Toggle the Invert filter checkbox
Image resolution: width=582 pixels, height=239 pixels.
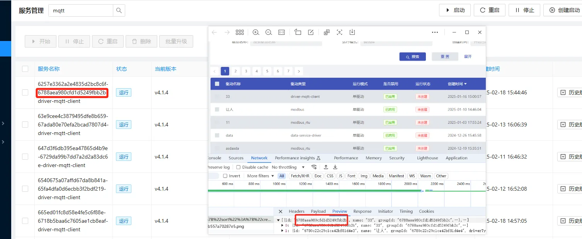[225, 176]
